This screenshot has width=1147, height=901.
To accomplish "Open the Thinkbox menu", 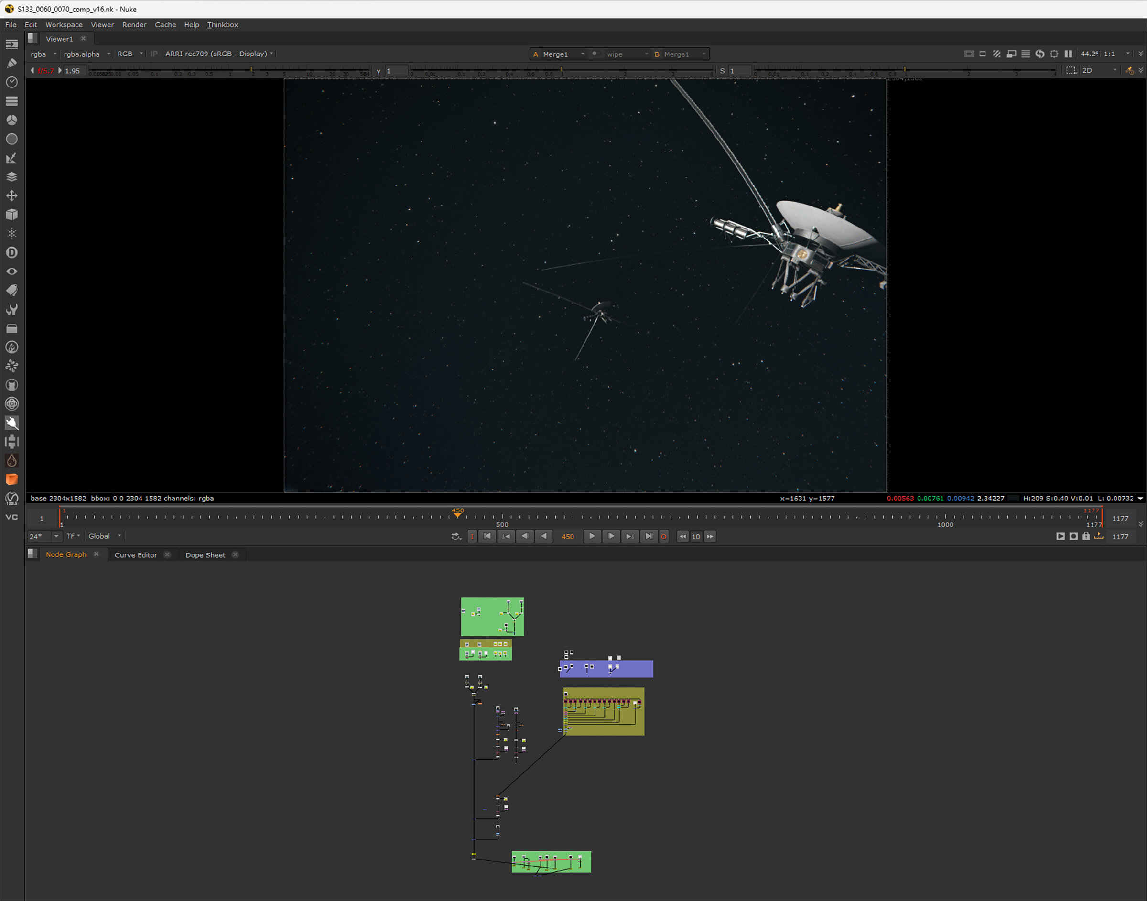I will click(223, 25).
